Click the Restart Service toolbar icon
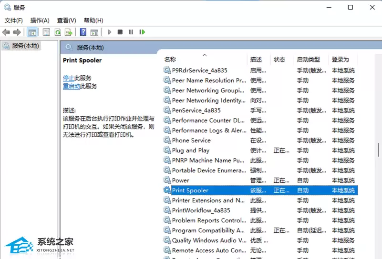 142,32
